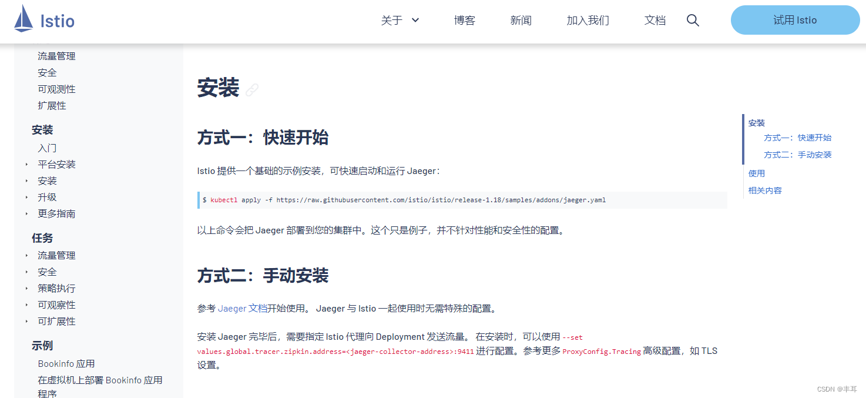The height and width of the screenshot is (398, 866).
Task: Select 入门 under the 安装 sidebar section
Action: tap(46, 148)
